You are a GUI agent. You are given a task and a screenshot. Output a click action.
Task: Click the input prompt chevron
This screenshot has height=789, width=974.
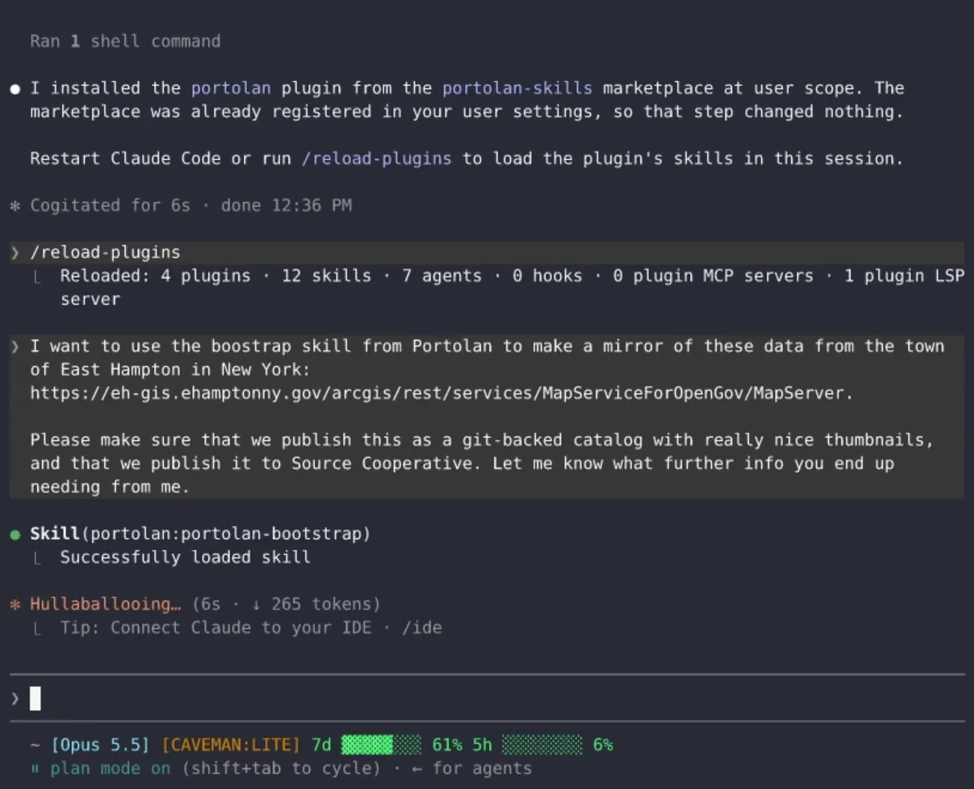coord(15,699)
